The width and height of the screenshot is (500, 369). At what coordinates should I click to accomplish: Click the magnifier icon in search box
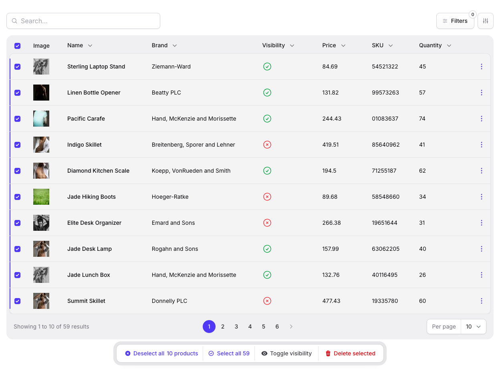[x=14, y=21]
